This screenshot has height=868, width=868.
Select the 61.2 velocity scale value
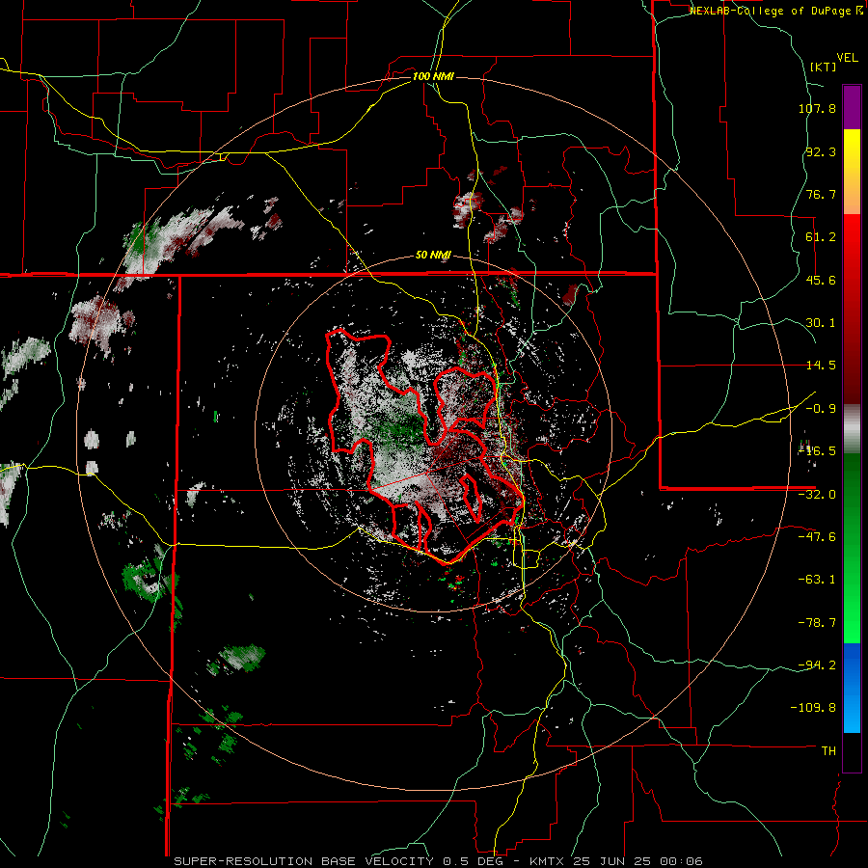[x=821, y=237]
